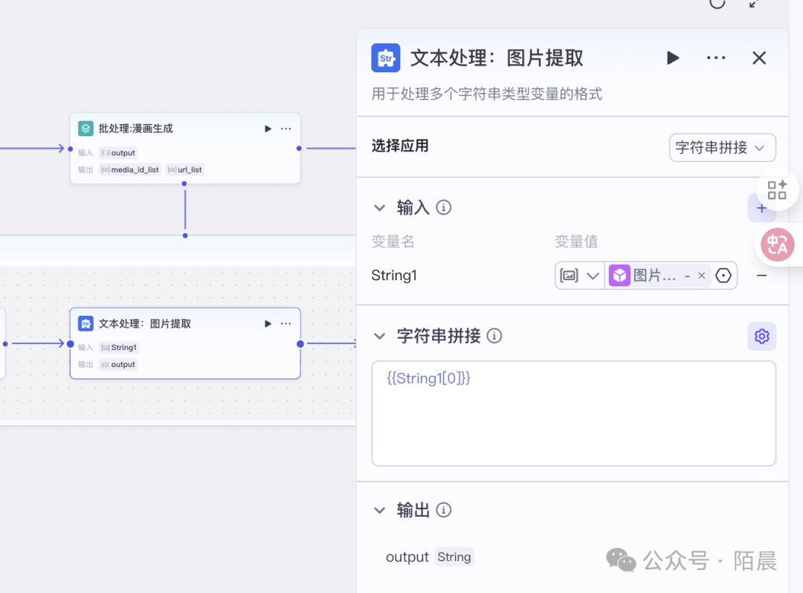The width and height of the screenshot is (803, 593).
Task: Click the info icon beside 字符串拼接
Action: pyautogui.click(x=494, y=337)
